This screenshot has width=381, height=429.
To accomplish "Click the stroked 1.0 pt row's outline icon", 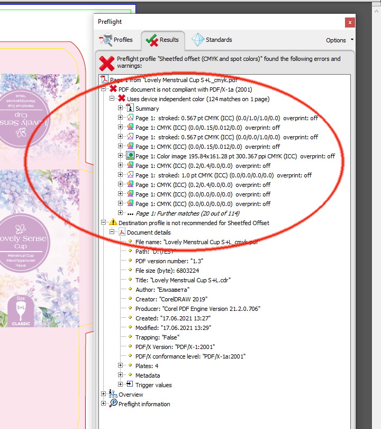I will (130, 175).
